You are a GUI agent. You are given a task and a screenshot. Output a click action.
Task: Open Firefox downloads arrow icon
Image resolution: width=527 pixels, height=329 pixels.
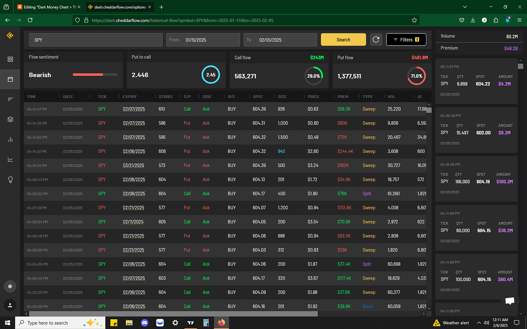click(473, 20)
